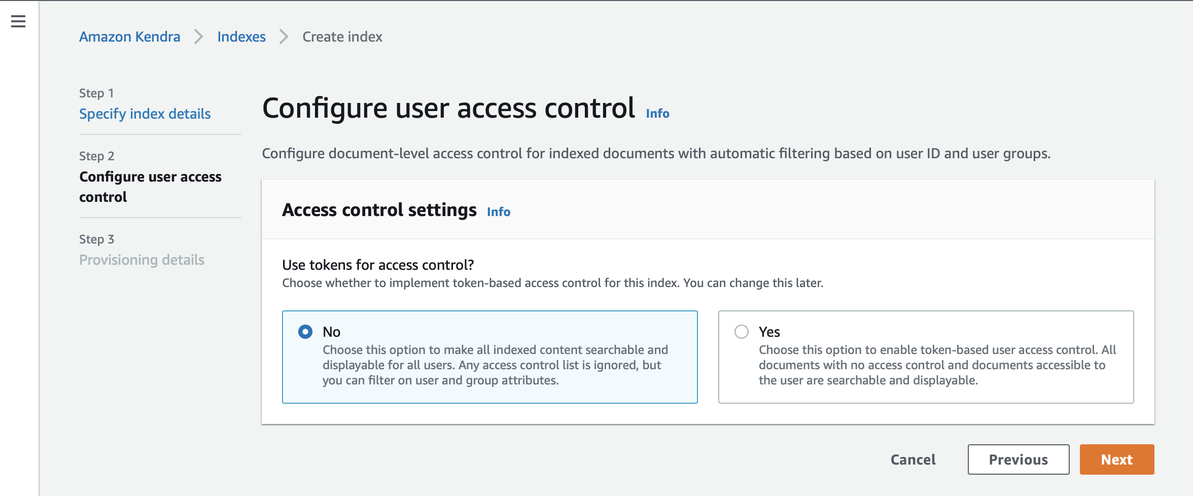Go to Step 1 Specify index details
Image resolution: width=1193 pixels, height=496 pixels.
145,114
